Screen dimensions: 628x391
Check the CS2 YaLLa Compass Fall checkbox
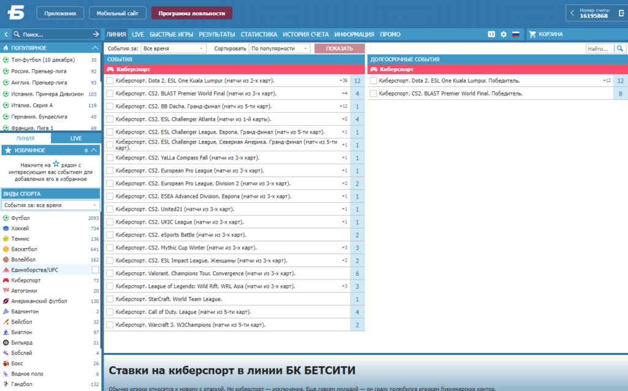[110, 158]
